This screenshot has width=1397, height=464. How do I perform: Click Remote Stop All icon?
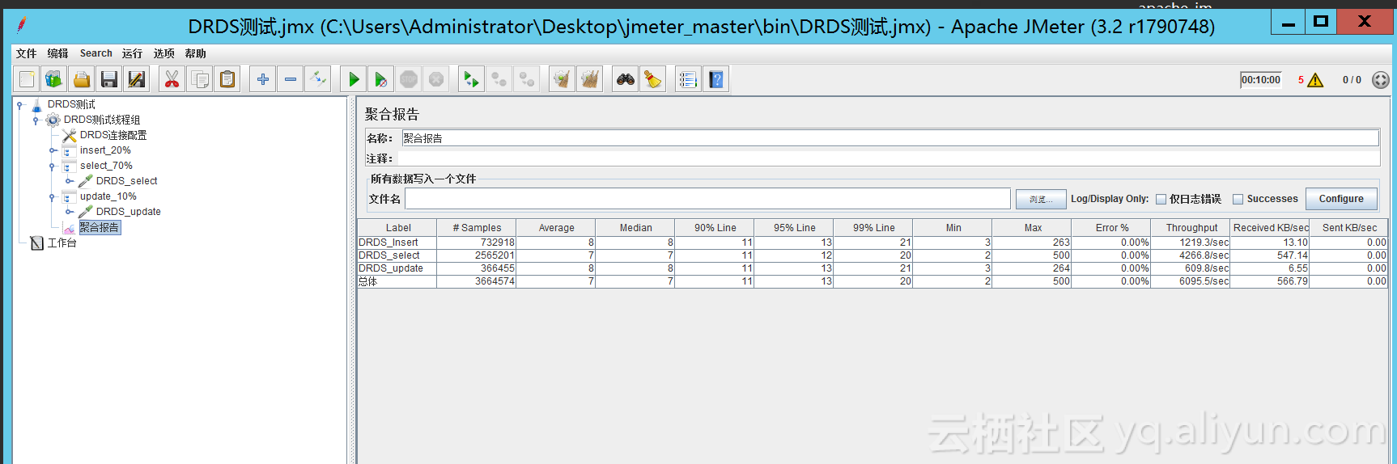[x=499, y=79]
